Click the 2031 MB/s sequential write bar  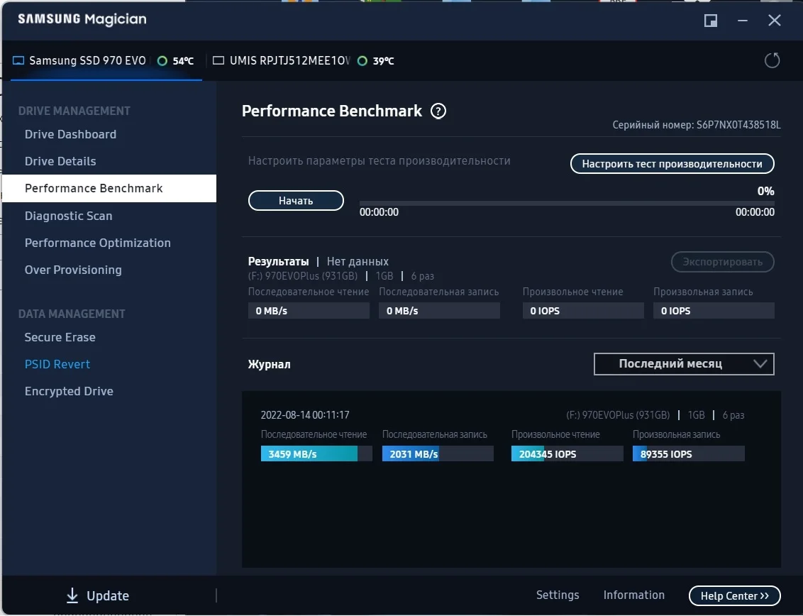(438, 454)
